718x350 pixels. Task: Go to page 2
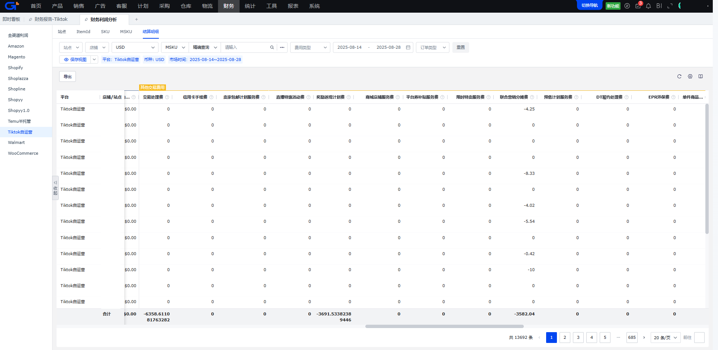tap(565, 337)
